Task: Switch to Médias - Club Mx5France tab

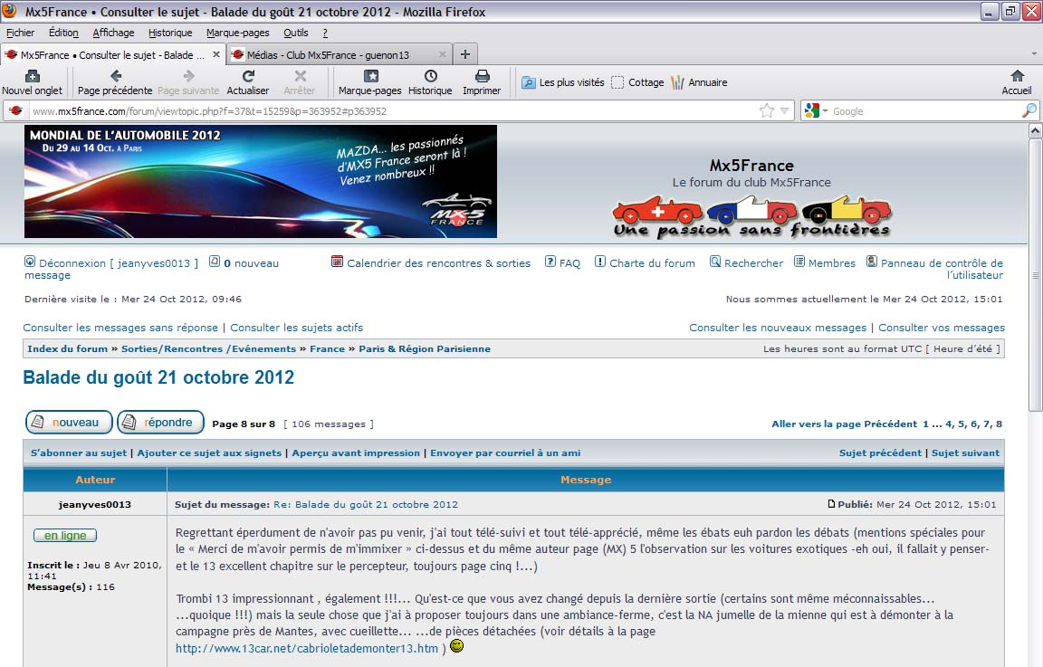Action: coord(340,54)
